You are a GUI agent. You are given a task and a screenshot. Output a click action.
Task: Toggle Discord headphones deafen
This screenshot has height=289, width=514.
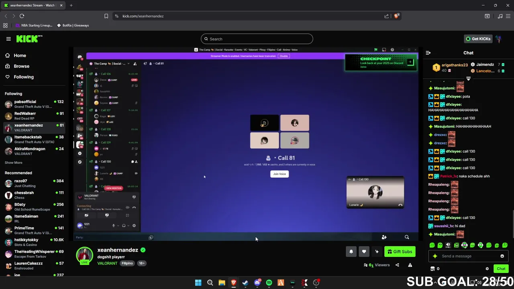(x=124, y=226)
